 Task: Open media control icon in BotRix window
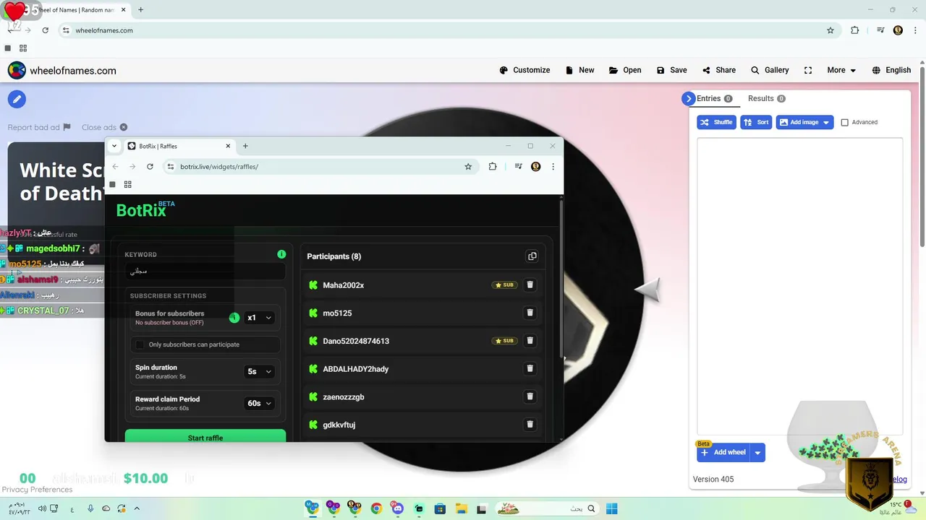518,166
